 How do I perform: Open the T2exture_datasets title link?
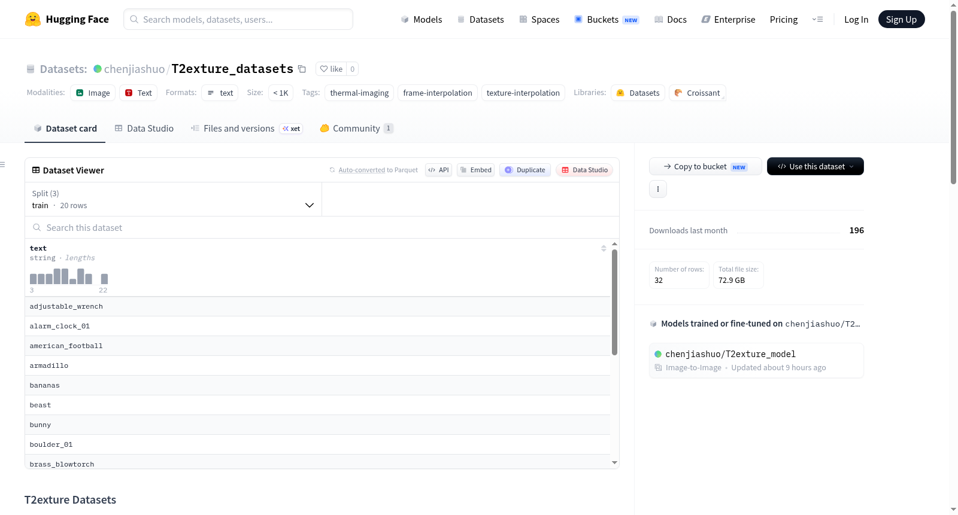232,69
